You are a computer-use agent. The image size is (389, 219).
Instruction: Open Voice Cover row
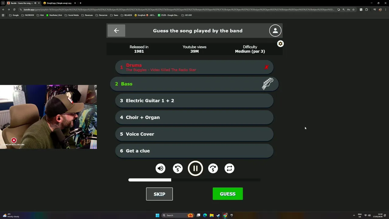coord(194,134)
